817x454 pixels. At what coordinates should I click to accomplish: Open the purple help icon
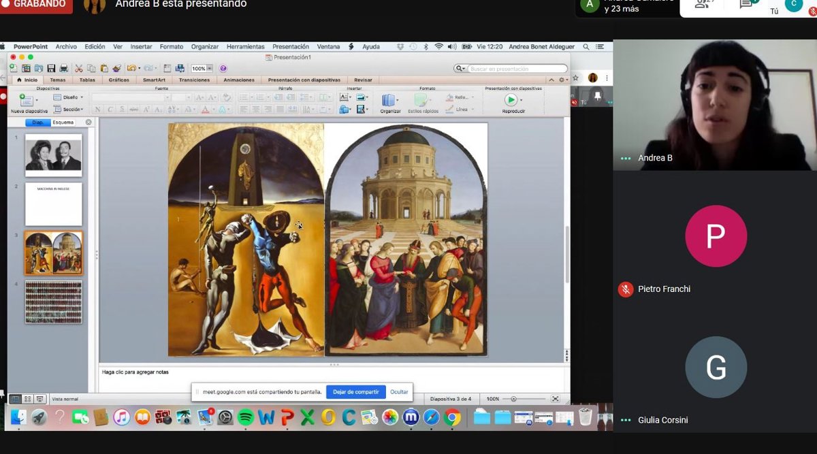(223, 69)
